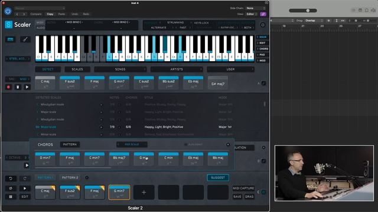
Task: Open Drag Overlap dropdown in Logic
Action: tap(313, 21)
